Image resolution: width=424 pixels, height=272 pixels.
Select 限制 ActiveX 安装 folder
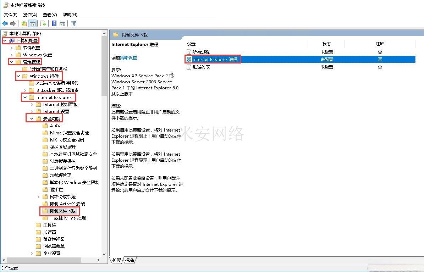(x=67, y=204)
